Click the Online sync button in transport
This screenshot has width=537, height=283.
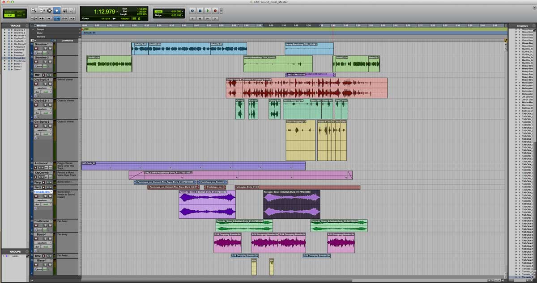(192, 10)
